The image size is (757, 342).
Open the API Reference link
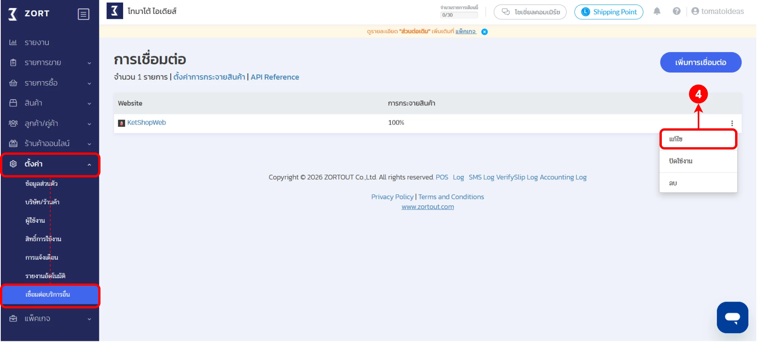(x=275, y=77)
